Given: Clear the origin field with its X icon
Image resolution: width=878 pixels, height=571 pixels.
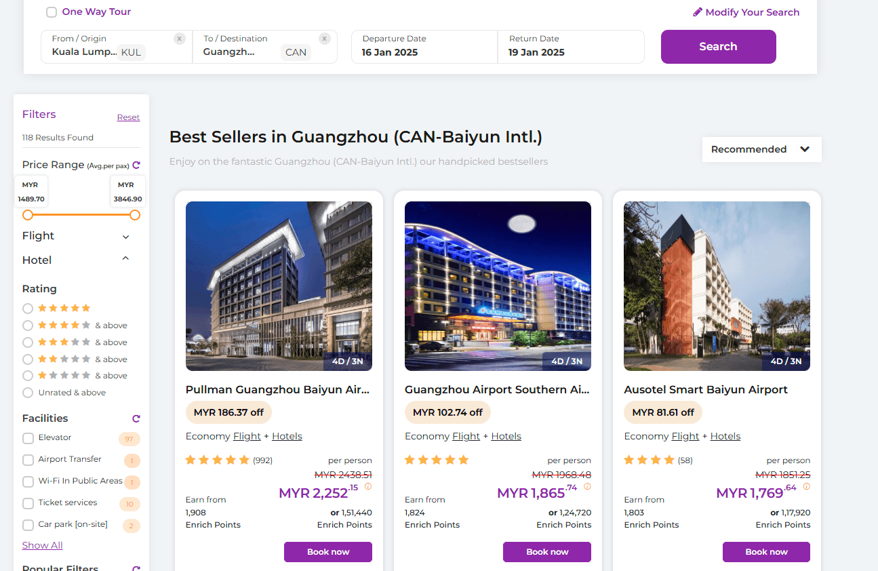Looking at the screenshot, I should pos(179,39).
